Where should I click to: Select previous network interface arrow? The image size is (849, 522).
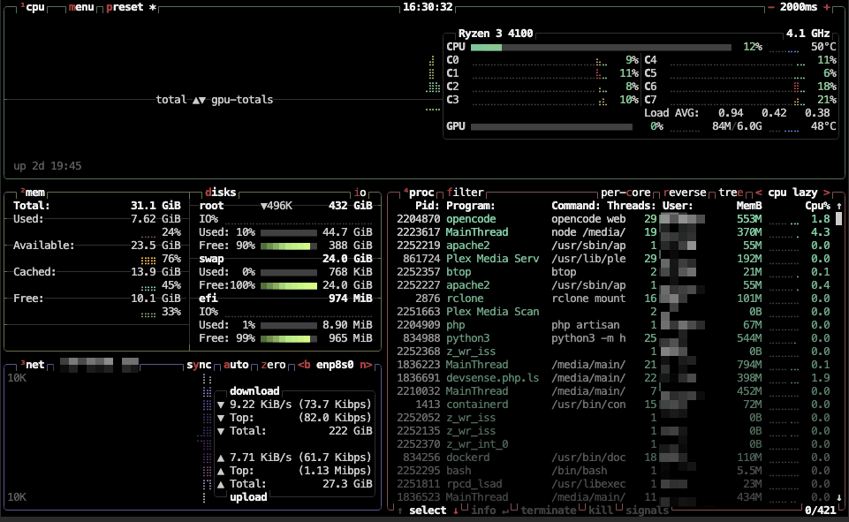304,365
